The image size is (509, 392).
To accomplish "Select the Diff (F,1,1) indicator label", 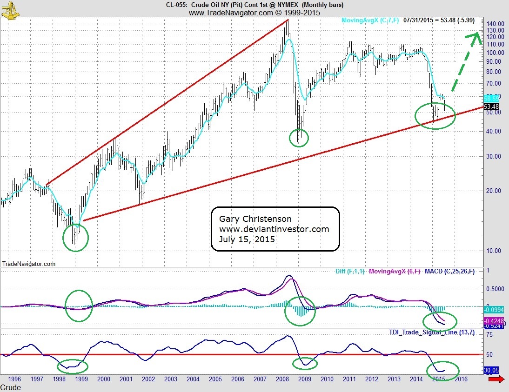I will [350, 271].
